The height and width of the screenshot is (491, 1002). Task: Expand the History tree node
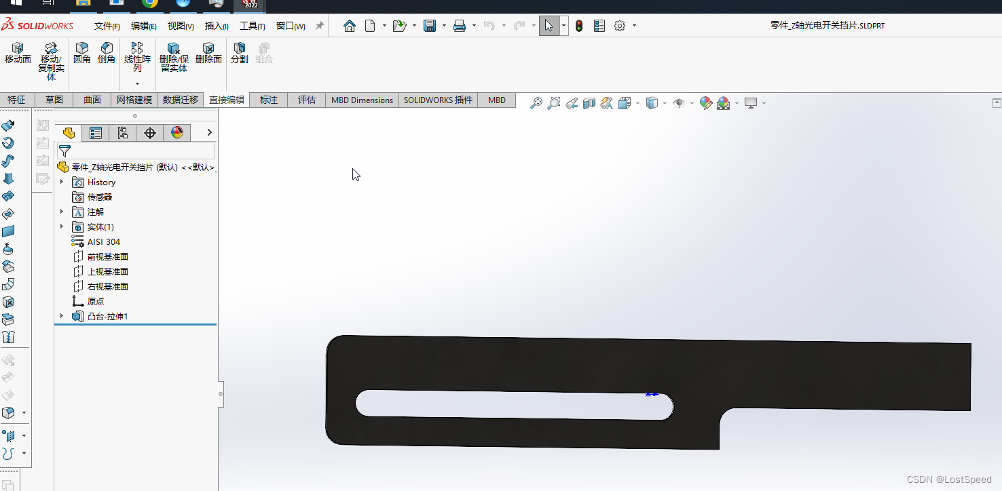click(62, 182)
